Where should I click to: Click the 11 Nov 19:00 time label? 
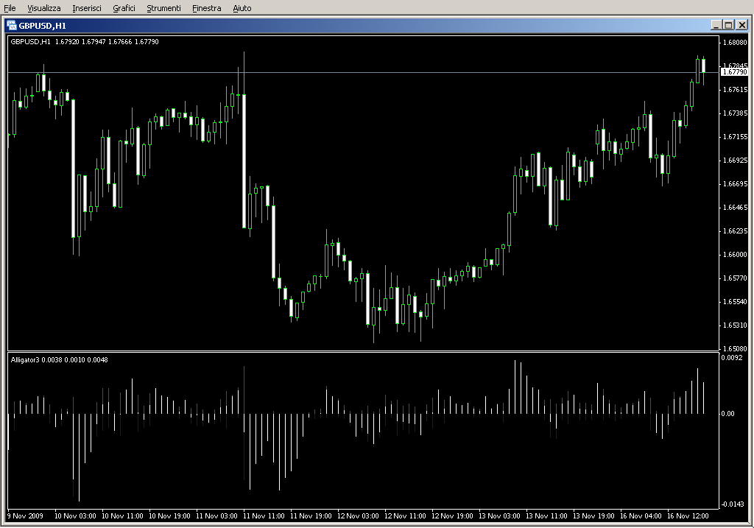(311, 516)
